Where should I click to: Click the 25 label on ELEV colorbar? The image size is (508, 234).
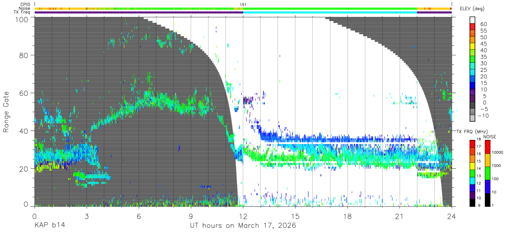(483, 70)
